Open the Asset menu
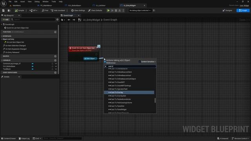 22,2
